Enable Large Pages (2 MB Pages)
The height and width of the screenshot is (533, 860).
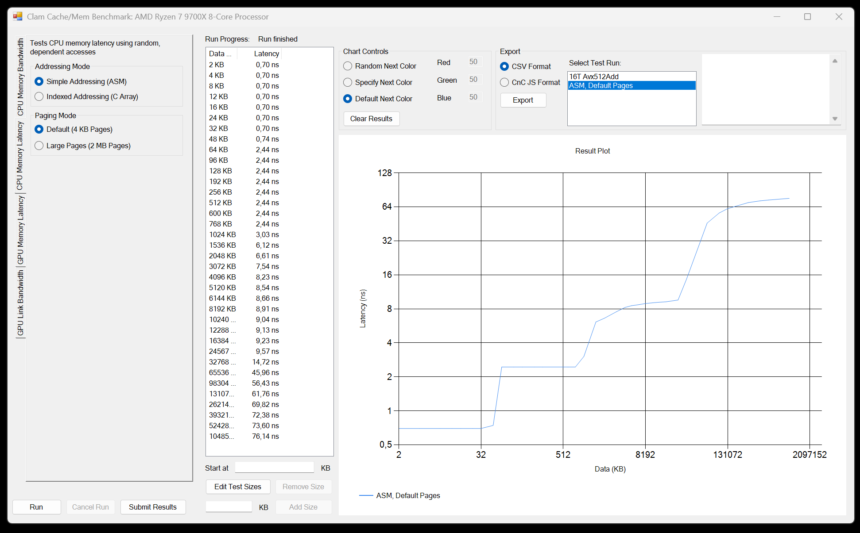[39, 146]
